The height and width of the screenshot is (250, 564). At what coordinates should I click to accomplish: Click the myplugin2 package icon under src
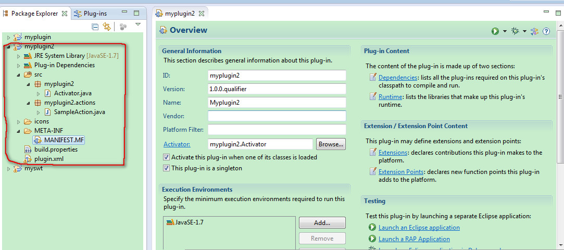pos(37,84)
